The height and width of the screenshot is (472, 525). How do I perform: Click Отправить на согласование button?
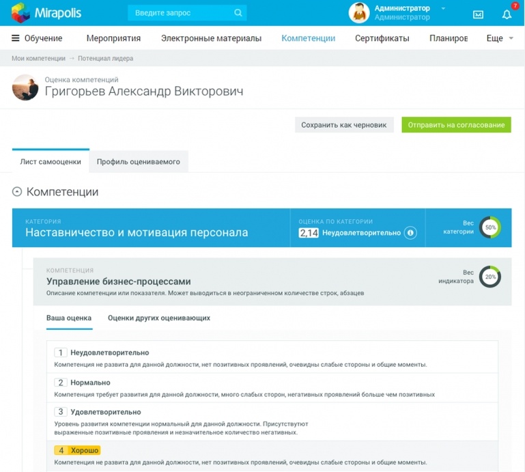456,125
